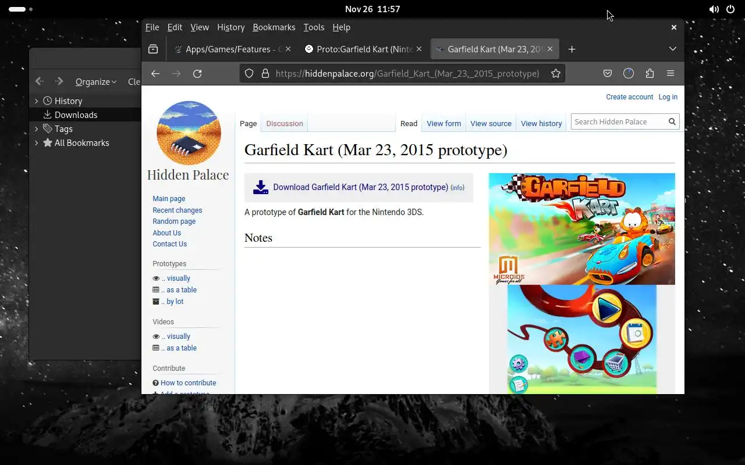Open the Pocket save icon
This screenshot has height=465, width=745.
(607, 74)
